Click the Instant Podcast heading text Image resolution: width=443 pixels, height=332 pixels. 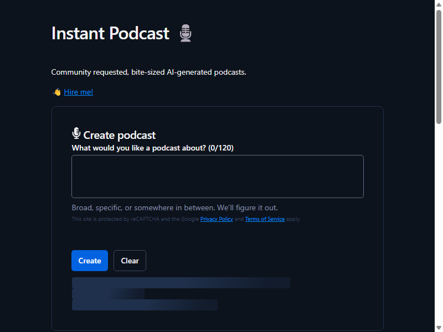110,33
